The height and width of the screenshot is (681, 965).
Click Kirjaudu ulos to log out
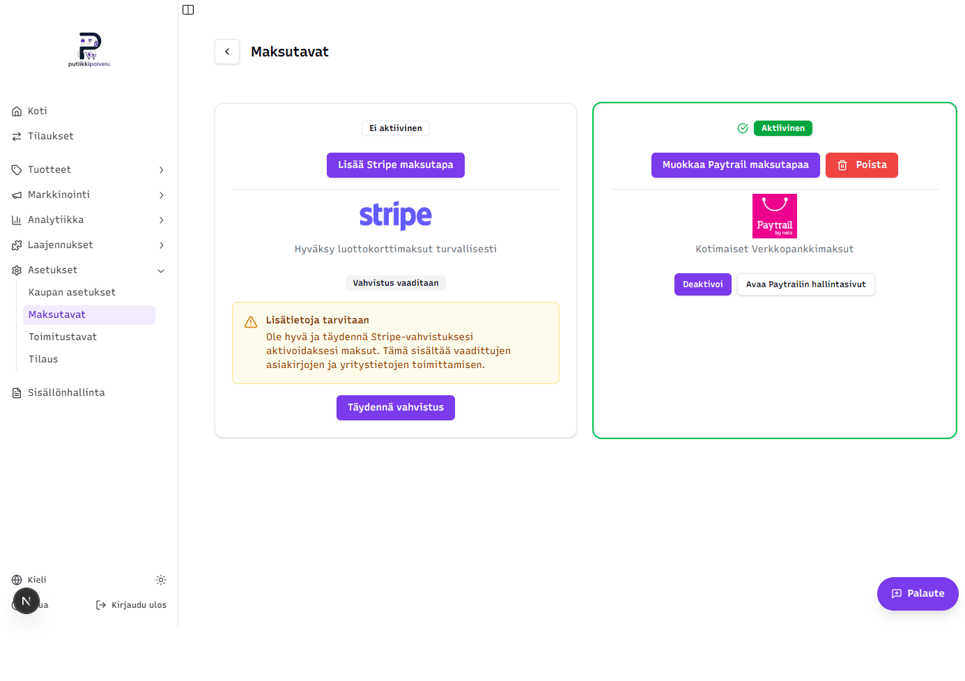point(131,605)
